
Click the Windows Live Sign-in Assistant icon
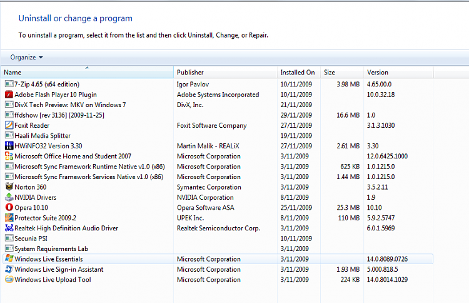pyautogui.click(x=9, y=269)
